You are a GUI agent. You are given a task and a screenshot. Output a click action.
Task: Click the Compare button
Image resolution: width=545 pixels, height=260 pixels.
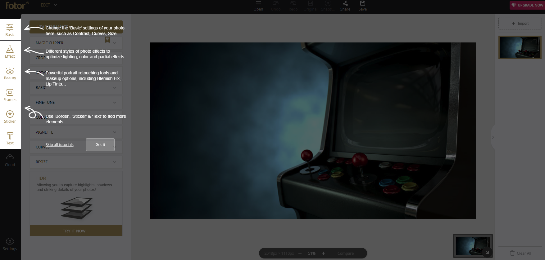tap(346, 253)
